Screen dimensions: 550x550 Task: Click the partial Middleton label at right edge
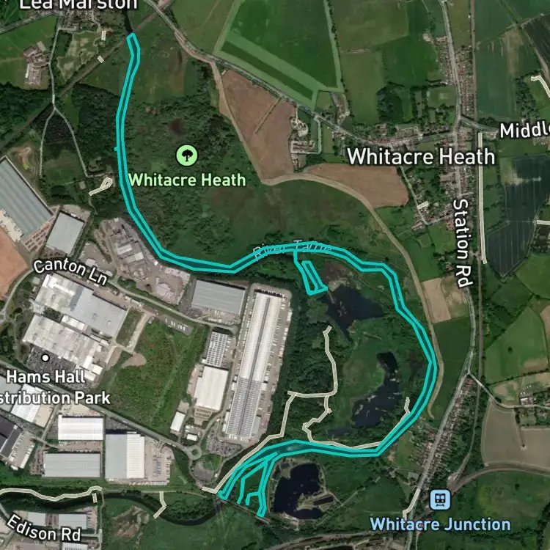coord(525,129)
